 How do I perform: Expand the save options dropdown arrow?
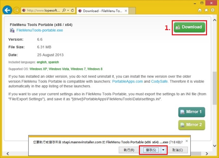tap(164, 150)
